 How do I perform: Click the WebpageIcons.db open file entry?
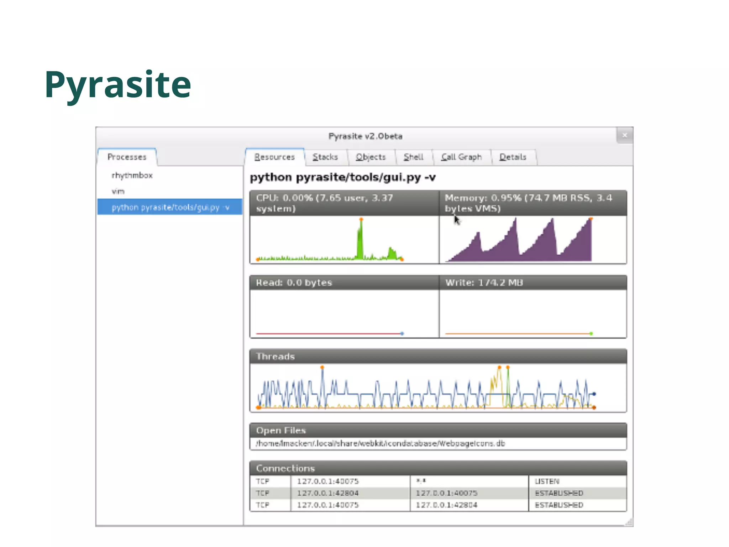380,444
